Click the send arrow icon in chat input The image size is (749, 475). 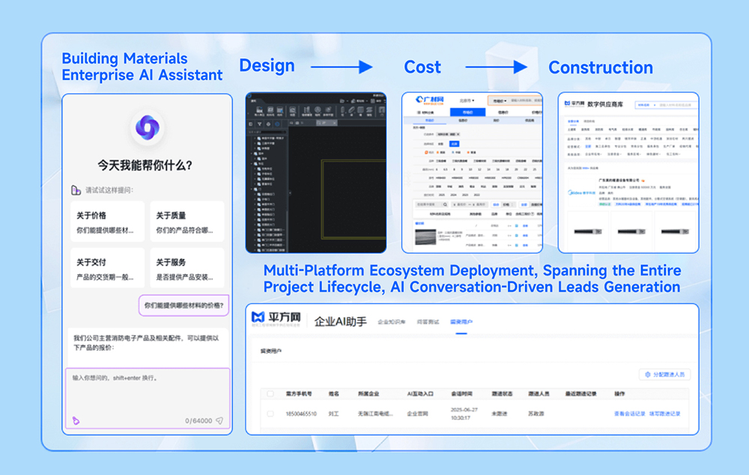[x=219, y=421]
